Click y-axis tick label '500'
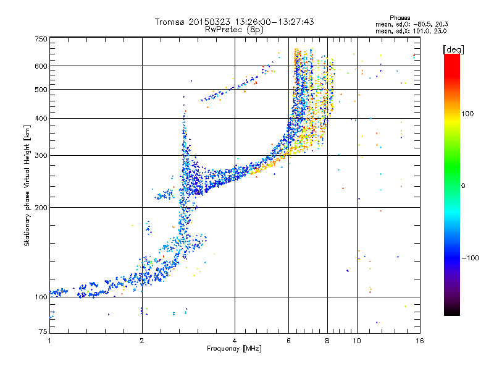Viewport: 494px width, 371px height. pyautogui.click(x=41, y=90)
